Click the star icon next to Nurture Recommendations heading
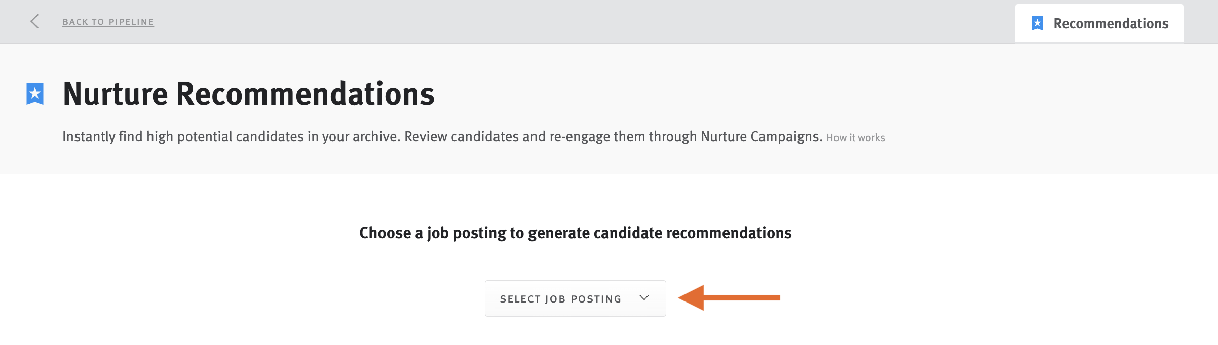The height and width of the screenshot is (345, 1218). pos(34,94)
